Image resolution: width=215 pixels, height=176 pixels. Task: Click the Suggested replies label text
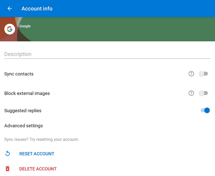pyautogui.click(x=23, y=111)
